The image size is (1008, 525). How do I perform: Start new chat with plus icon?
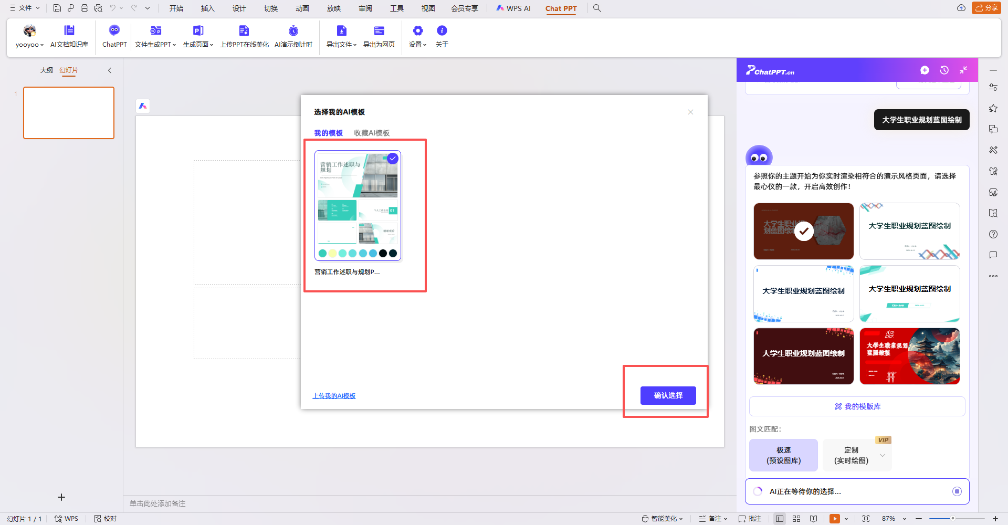[x=925, y=70]
